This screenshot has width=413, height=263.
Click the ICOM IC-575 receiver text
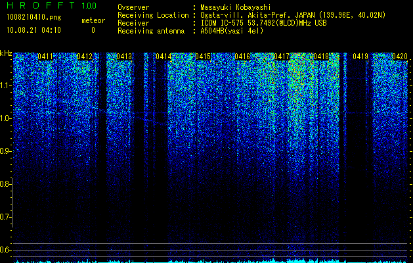[263, 23]
